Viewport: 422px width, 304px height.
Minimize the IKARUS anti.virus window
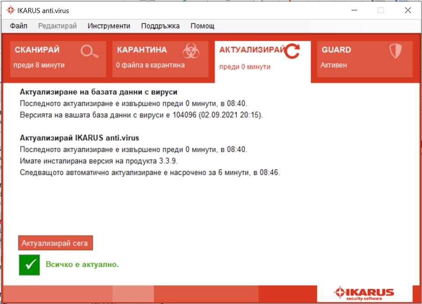click(x=354, y=10)
